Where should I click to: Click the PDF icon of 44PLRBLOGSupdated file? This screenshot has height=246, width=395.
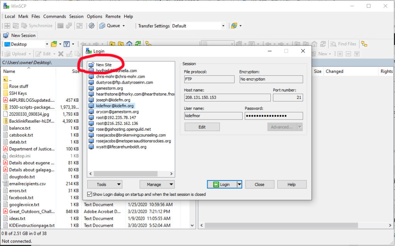(5, 100)
